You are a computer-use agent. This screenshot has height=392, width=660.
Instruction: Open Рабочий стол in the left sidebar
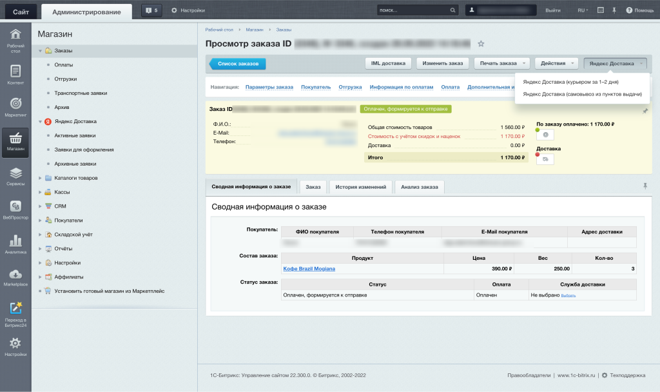point(15,41)
